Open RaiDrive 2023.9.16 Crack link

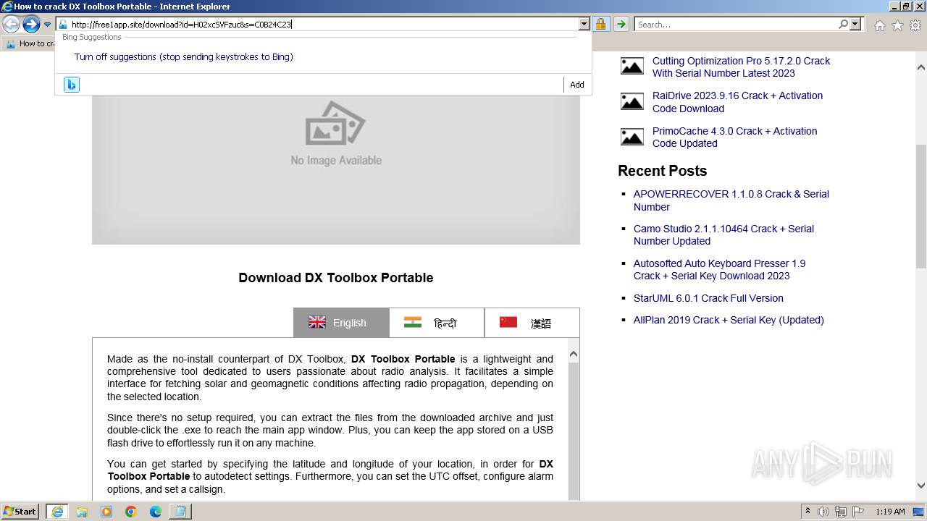click(x=737, y=102)
